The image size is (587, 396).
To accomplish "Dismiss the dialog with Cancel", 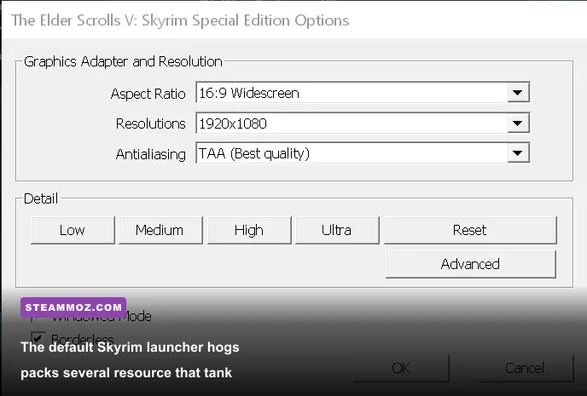I will click(526, 368).
